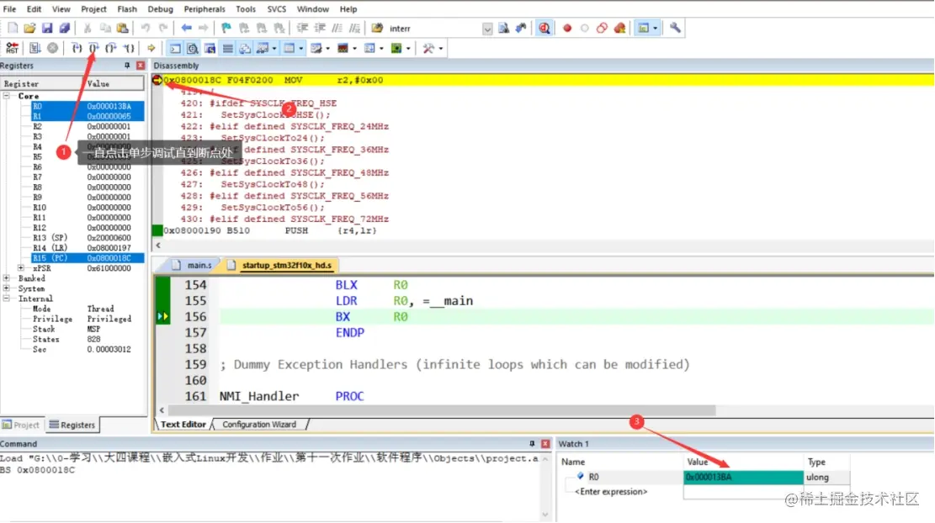
Task: Click the New file icon
Action: (13, 28)
